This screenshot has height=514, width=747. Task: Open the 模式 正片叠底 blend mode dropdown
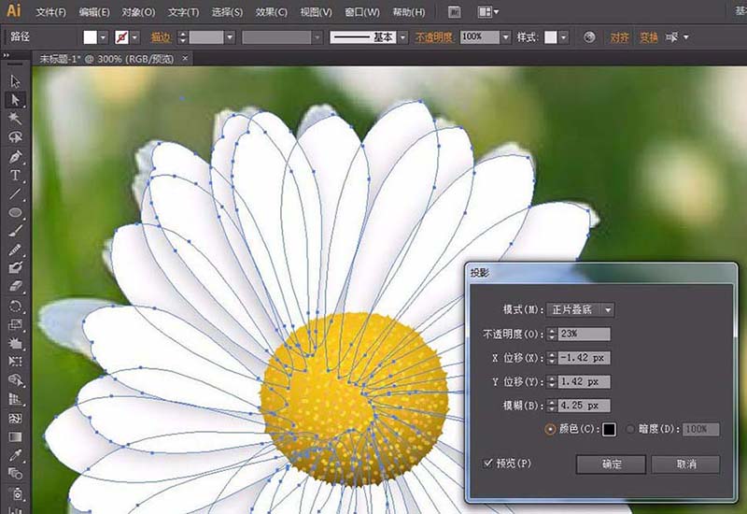(580, 310)
